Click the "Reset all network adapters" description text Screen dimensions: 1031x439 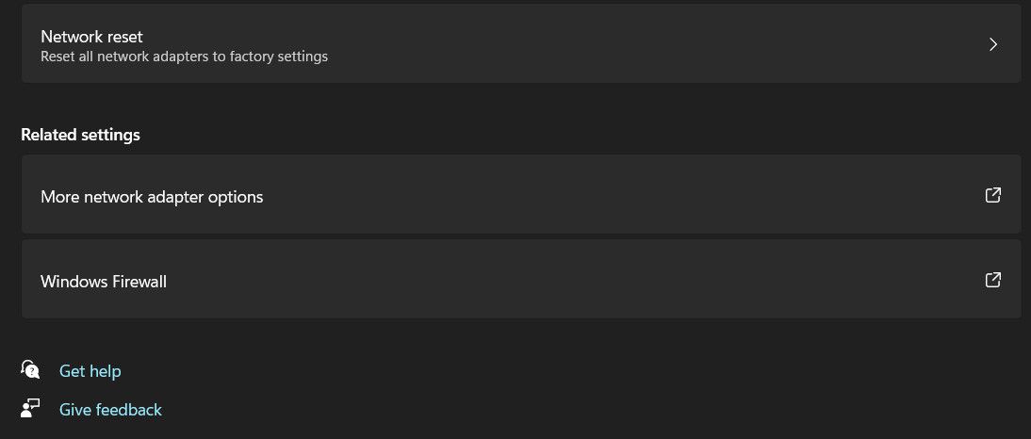click(184, 57)
